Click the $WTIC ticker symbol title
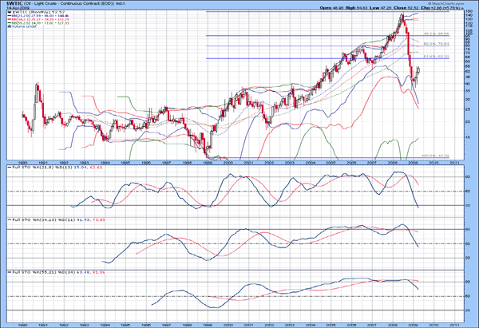 [17, 5]
